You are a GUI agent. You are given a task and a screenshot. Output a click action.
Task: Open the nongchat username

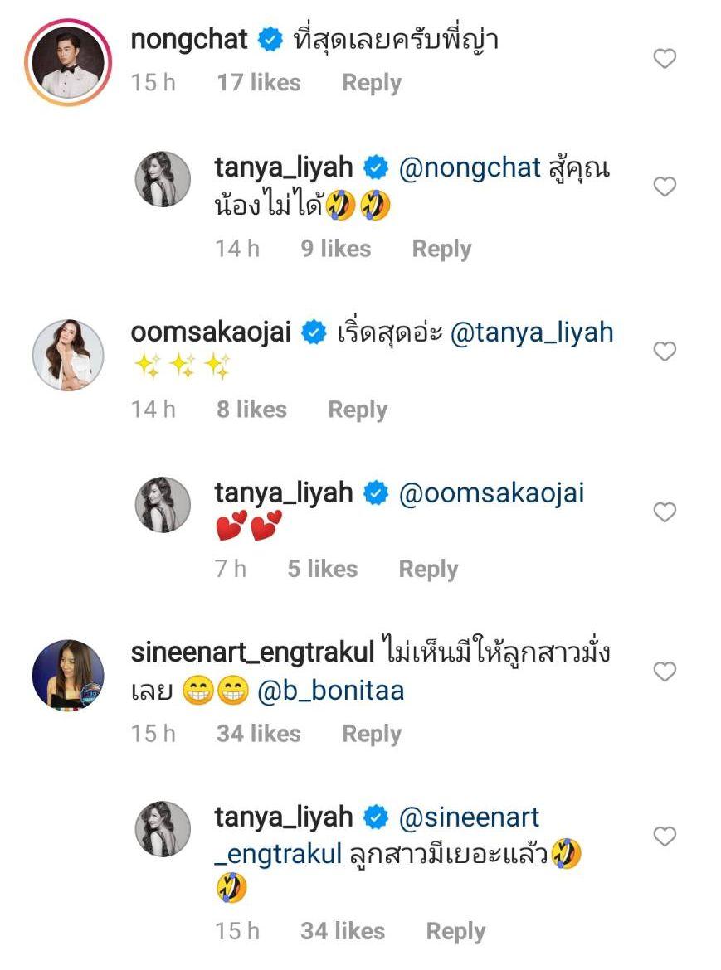coord(189,39)
